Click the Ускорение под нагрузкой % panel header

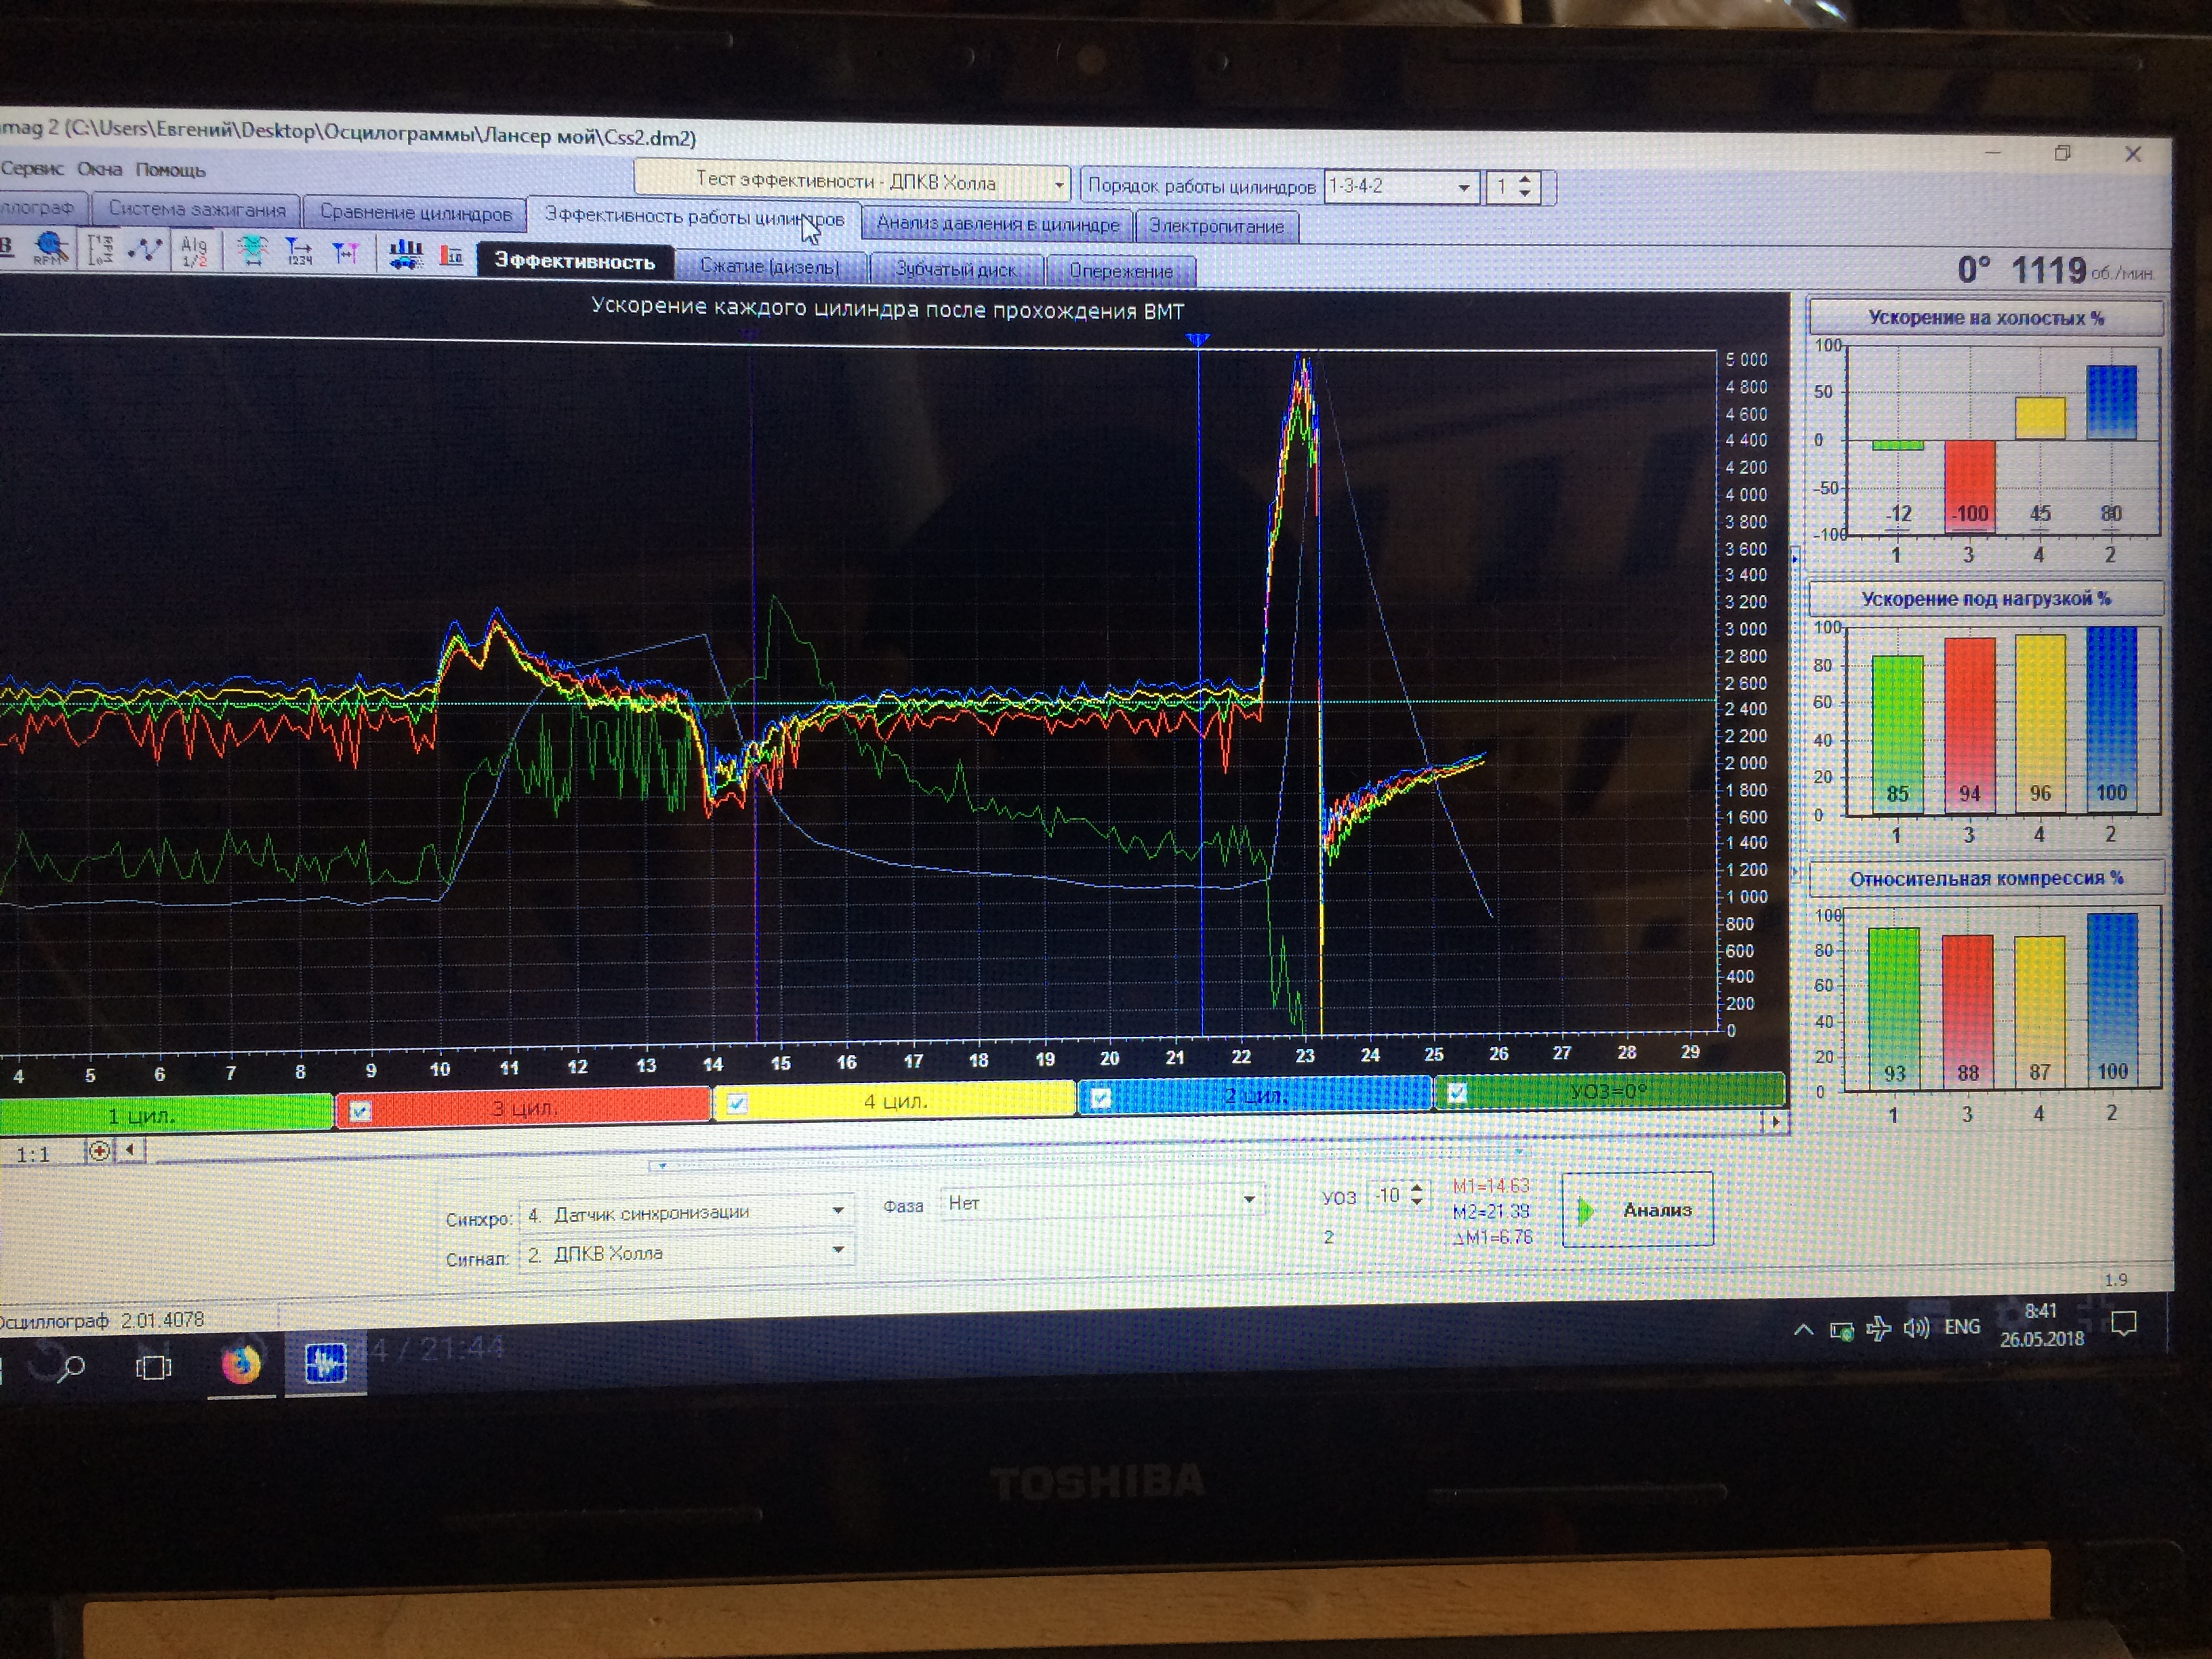click(1986, 599)
